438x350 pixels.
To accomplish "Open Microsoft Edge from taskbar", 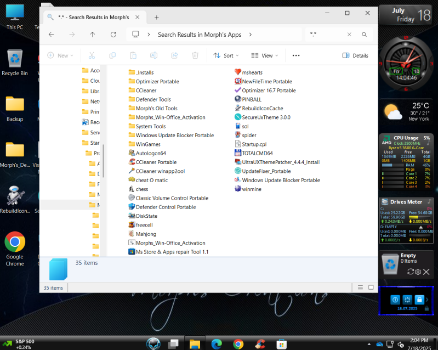I will [217, 344].
